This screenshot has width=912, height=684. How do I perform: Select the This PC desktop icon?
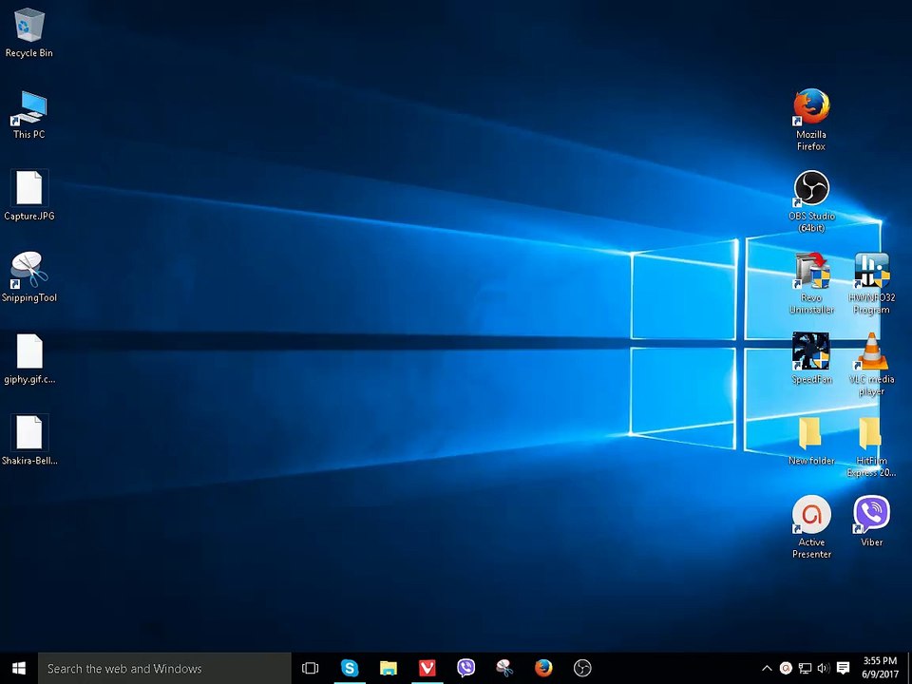[x=29, y=115]
